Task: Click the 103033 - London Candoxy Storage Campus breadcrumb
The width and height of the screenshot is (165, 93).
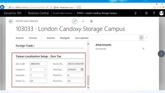Action: coord(97,13)
